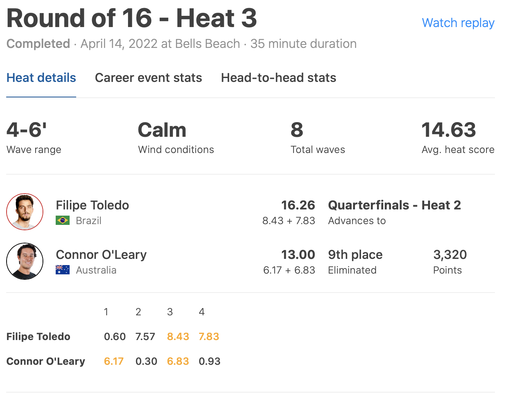
Task: Switch to the Heat details tab
Action: (41, 78)
